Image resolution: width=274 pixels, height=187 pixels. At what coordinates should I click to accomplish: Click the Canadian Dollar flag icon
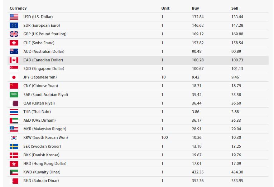click(x=14, y=60)
